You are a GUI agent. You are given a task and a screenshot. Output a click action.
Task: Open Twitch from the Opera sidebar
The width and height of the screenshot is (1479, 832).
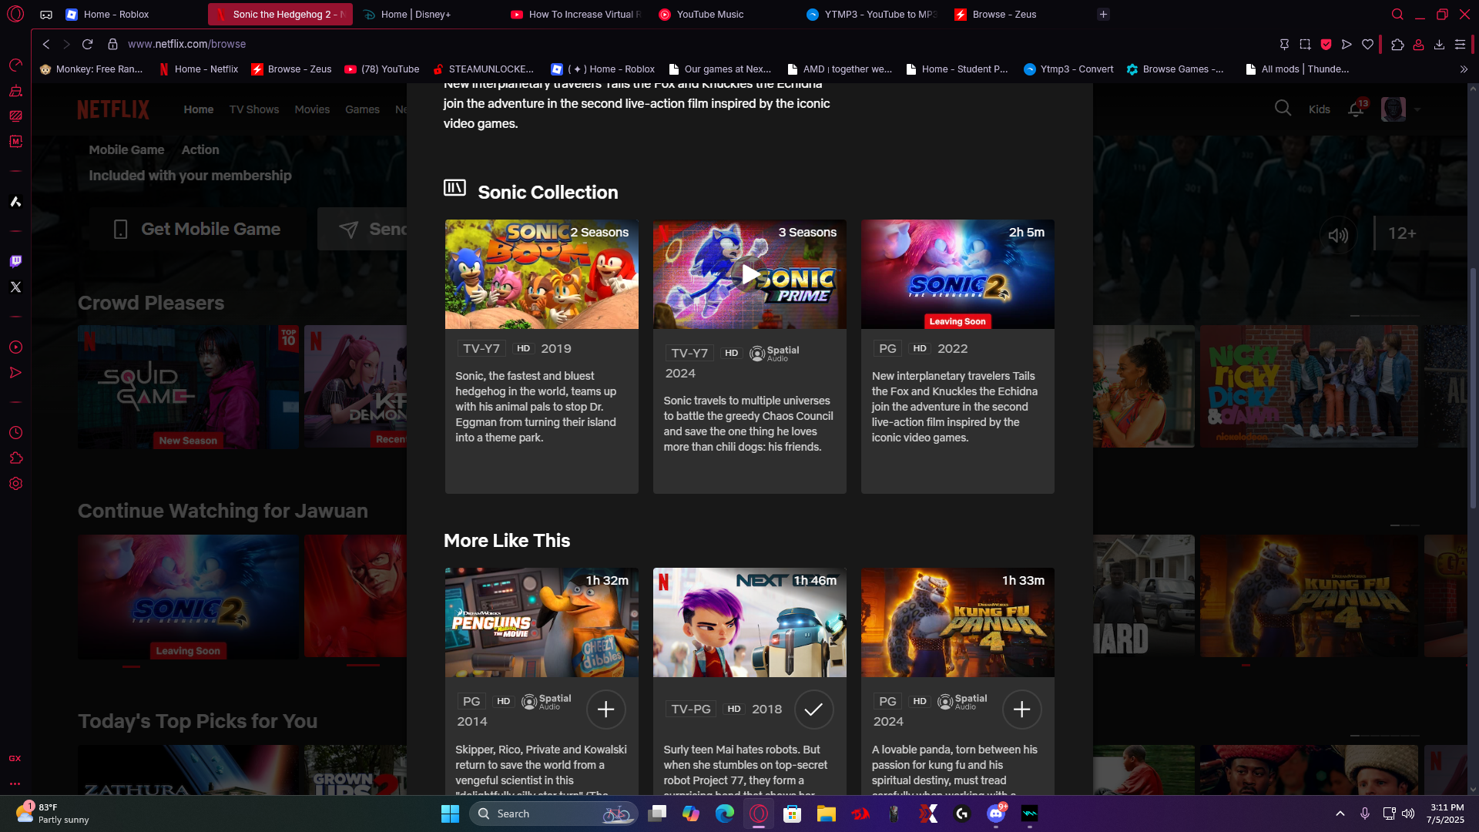(x=15, y=261)
